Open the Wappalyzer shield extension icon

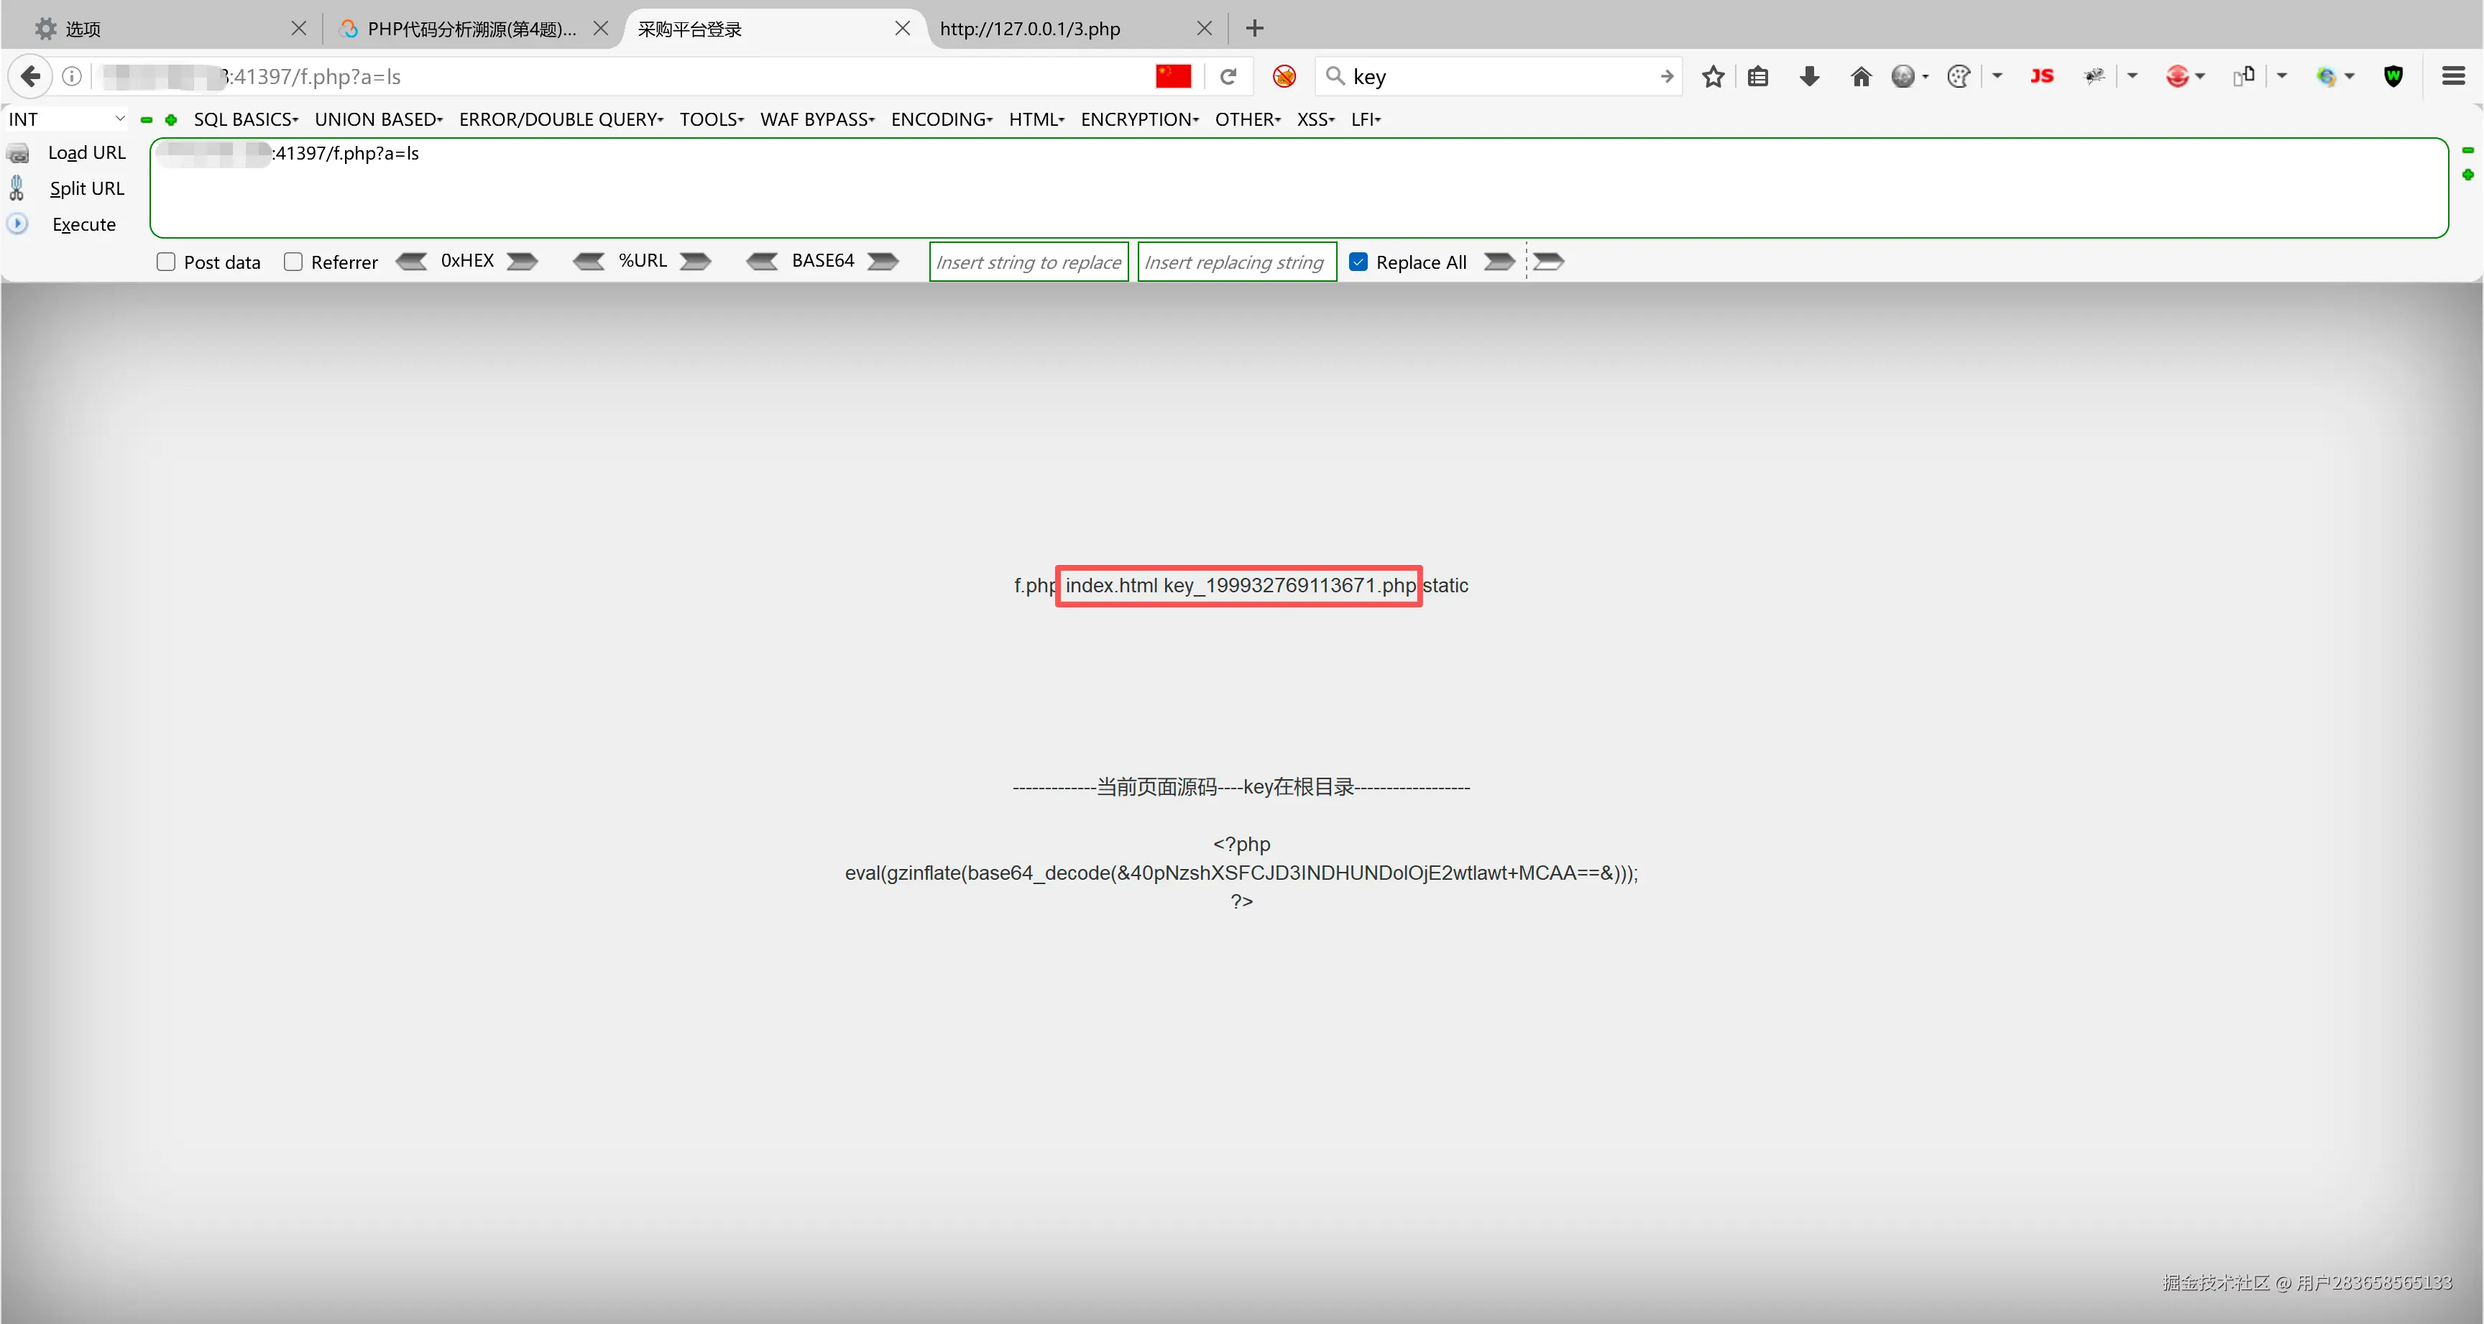2394,76
